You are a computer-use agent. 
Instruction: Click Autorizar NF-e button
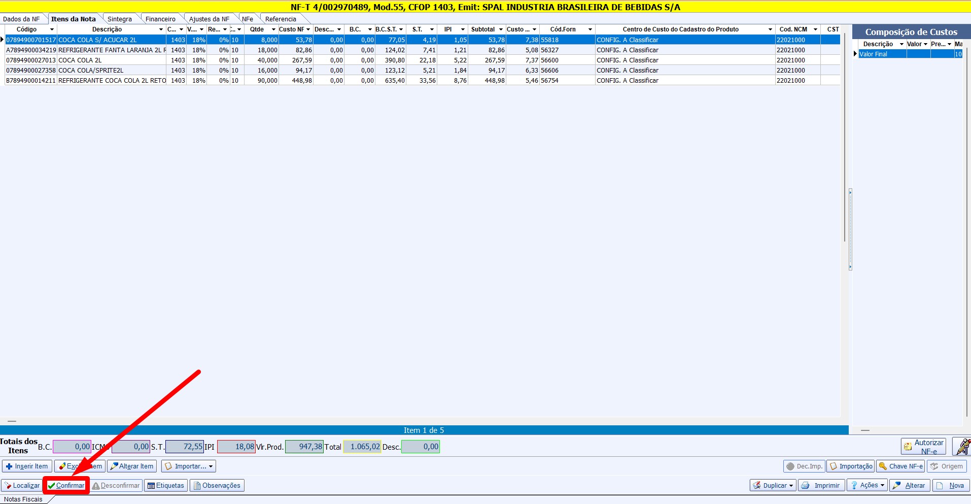tap(923, 447)
